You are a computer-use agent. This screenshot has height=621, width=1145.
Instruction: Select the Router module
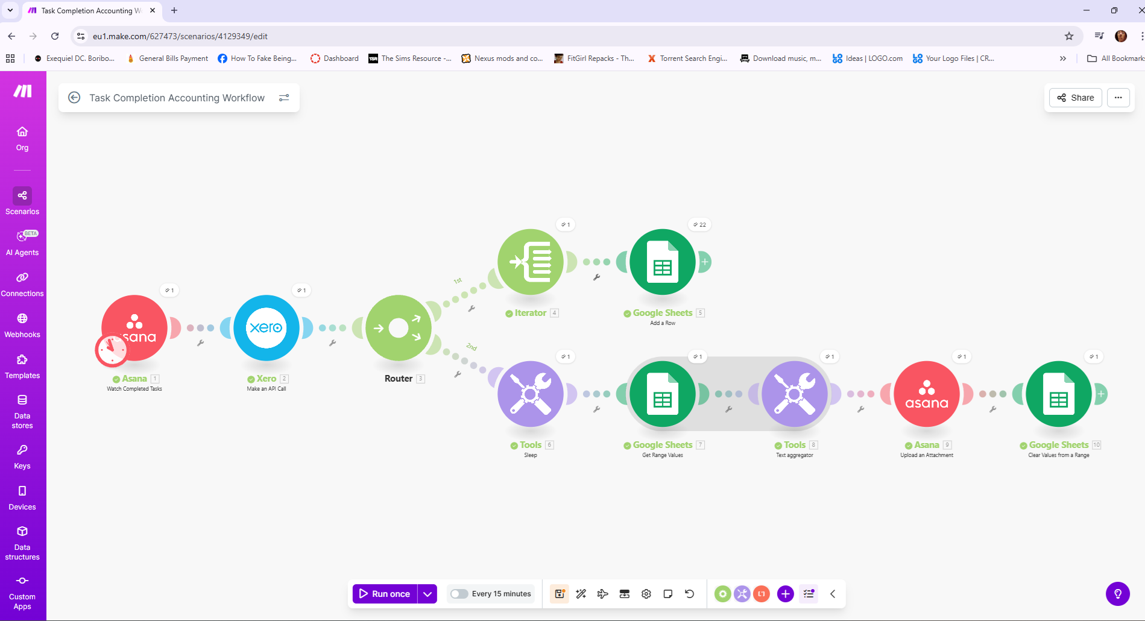[399, 327]
